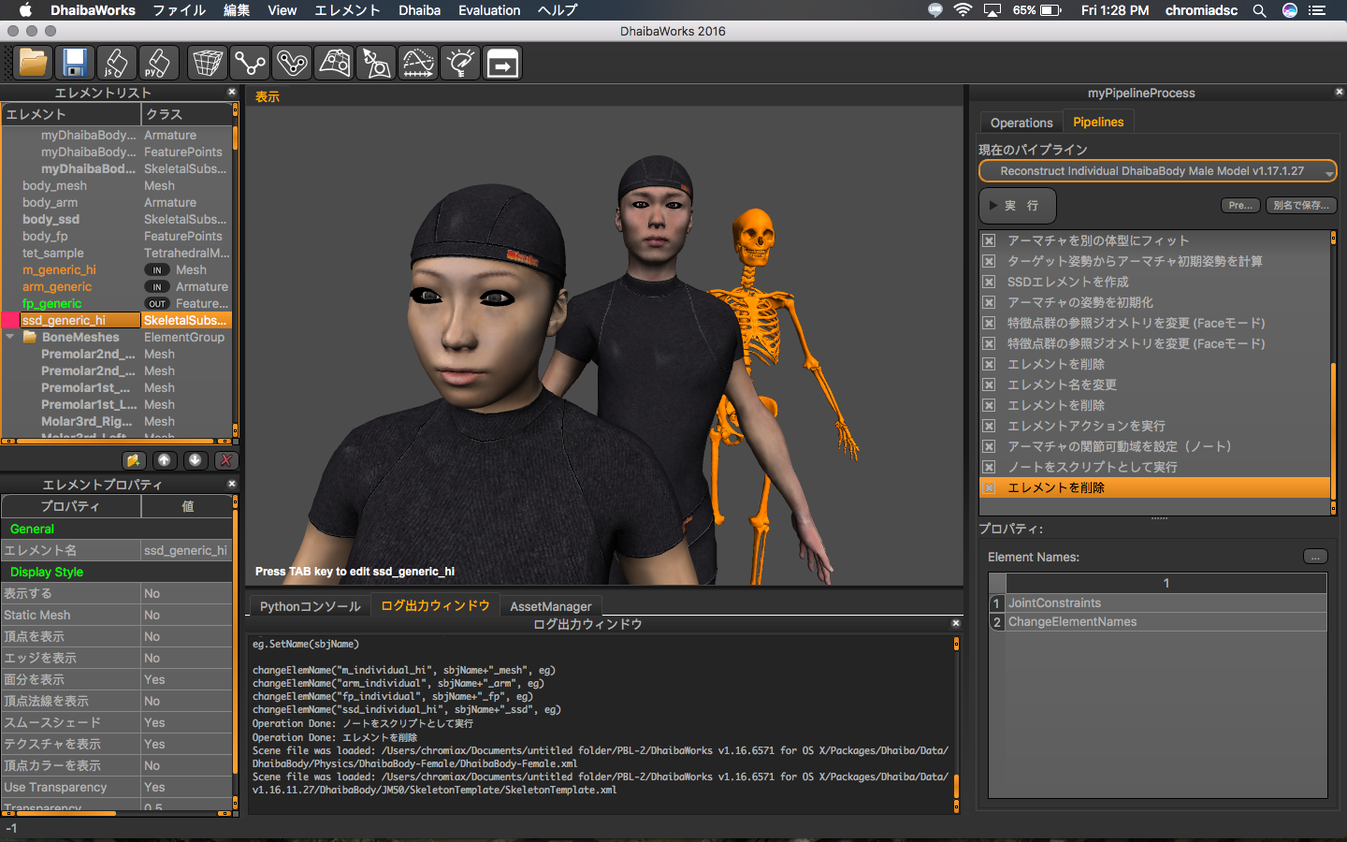Click the element list horizontal scrollbar
The image size is (1347, 842).
(x=117, y=441)
